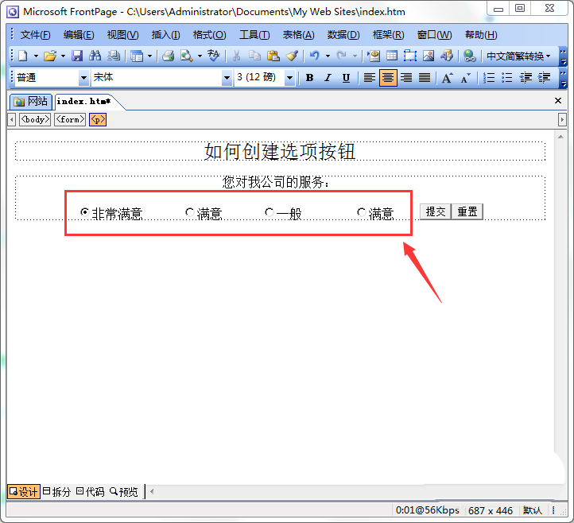The width and height of the screenshot is (574, 523).
Task: Expand the pane toggle dropdown arrow
Action: pos(149,56)
